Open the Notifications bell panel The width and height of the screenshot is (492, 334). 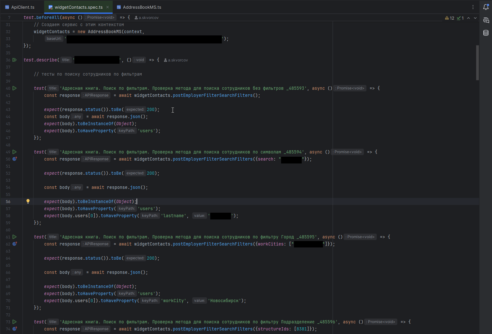pyautogui.click(x=486, y=7)
